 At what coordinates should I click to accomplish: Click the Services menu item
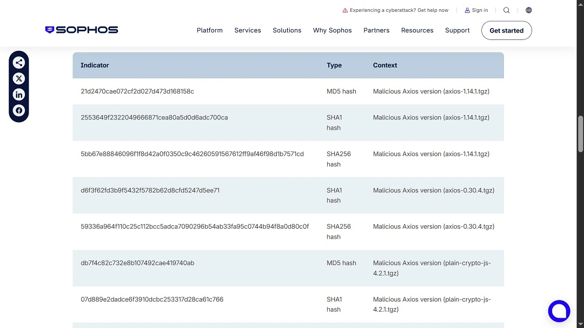[x=248, y=30]
